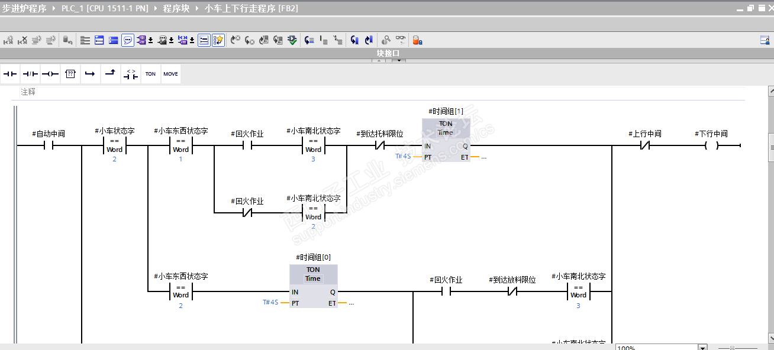Toggle the free comments speech bubble button

click(128, 40)
